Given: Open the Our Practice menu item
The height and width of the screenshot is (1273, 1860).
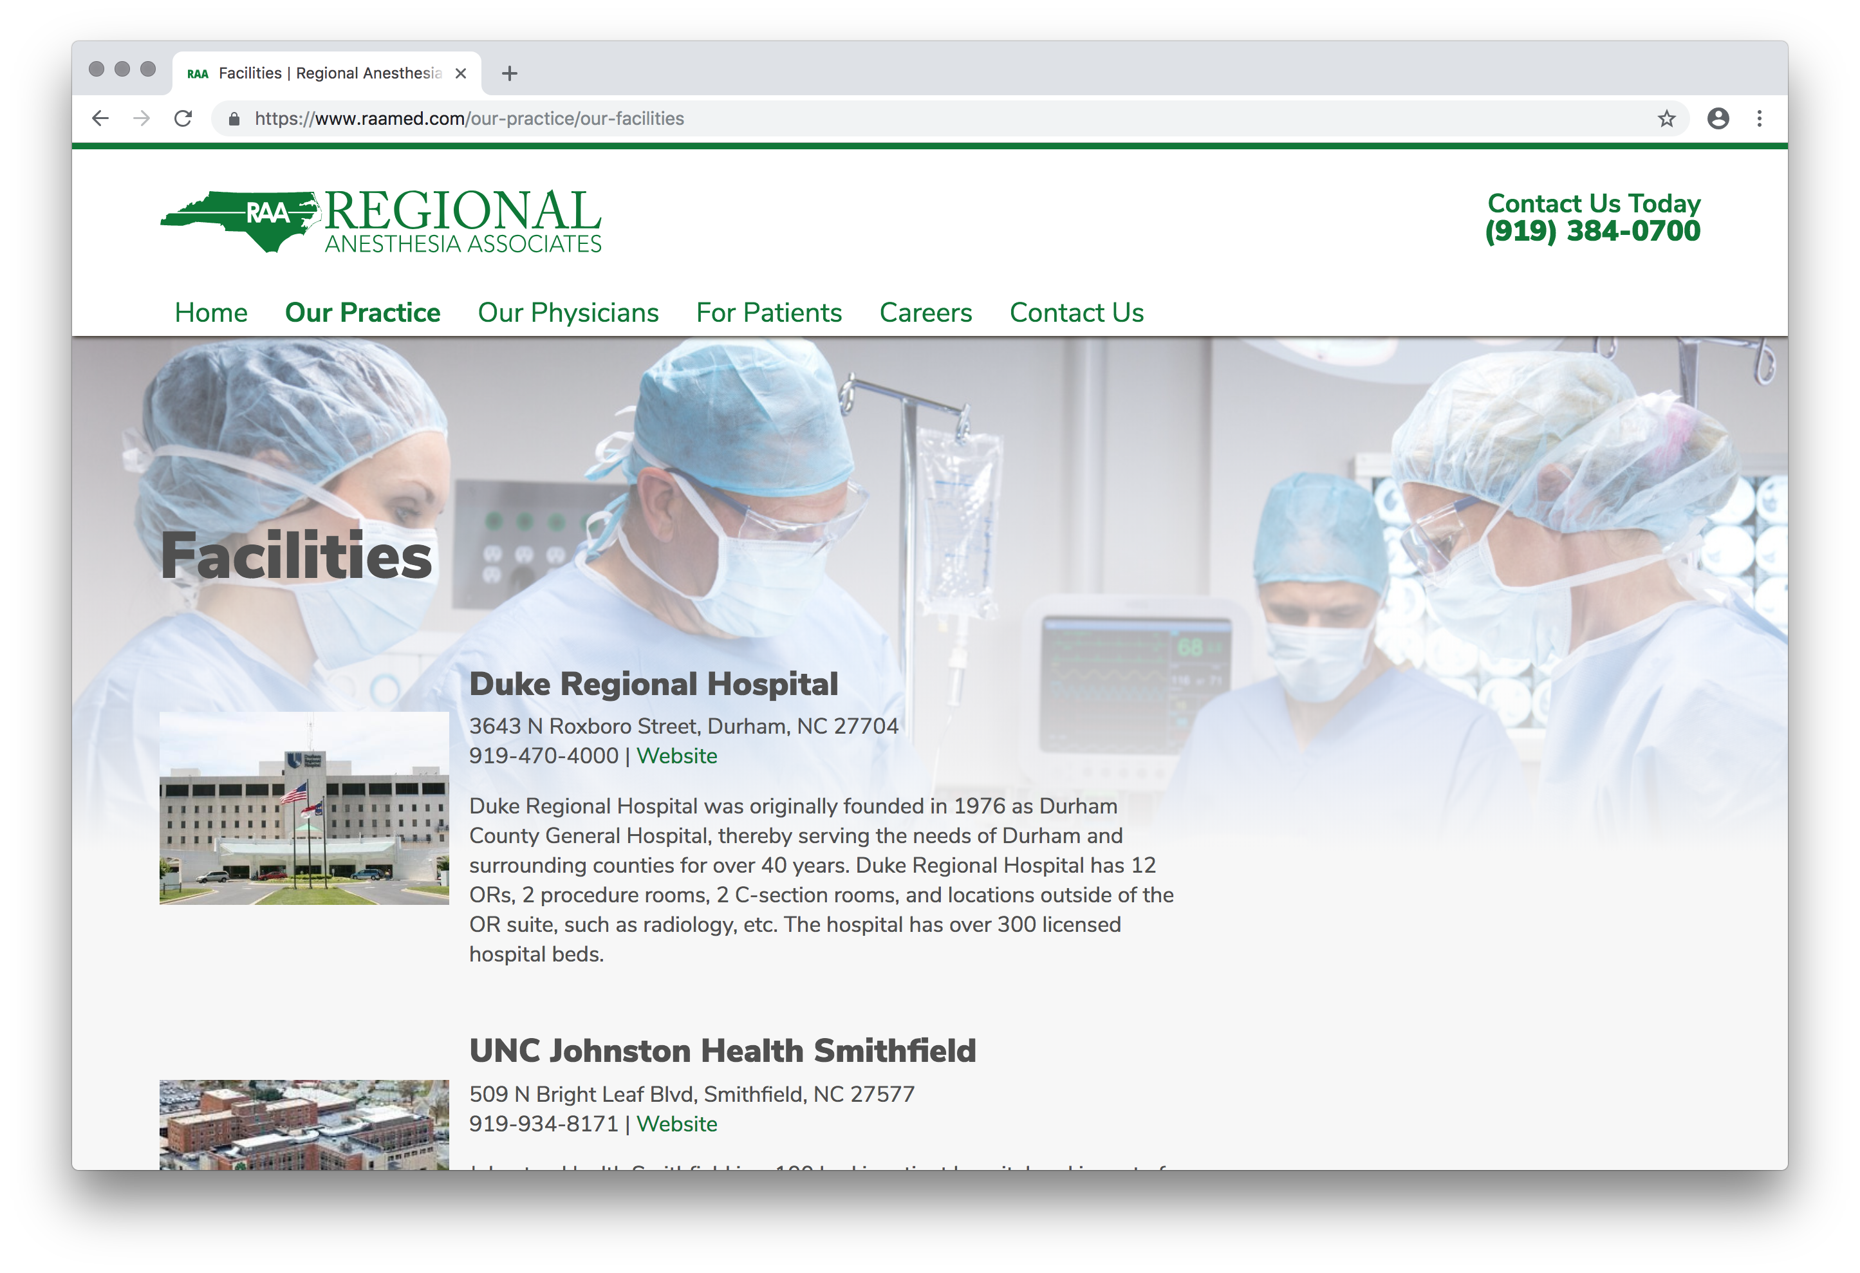Looking at the screenshot, I should (x=362, y=312).
